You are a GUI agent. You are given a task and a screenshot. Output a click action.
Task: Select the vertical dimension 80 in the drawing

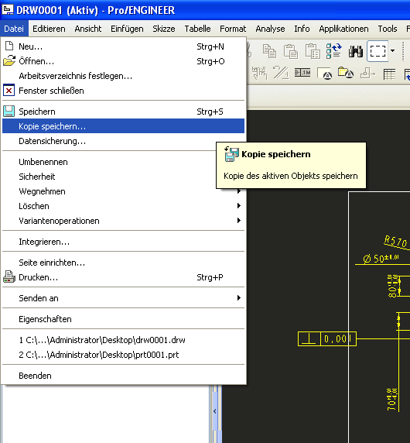[393, 286]
